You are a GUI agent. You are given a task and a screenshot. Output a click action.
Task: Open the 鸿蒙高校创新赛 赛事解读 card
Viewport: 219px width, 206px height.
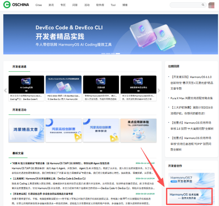pyautogui.click(x=101, y=131)
